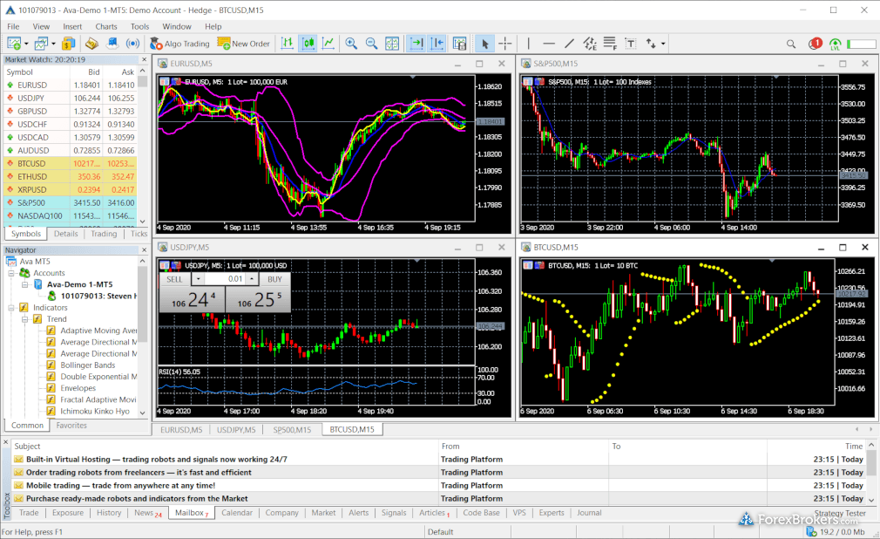This screenshot has height=539, width=880.
Task: Tile chart windows with grid icon
Action: (392, 44)
